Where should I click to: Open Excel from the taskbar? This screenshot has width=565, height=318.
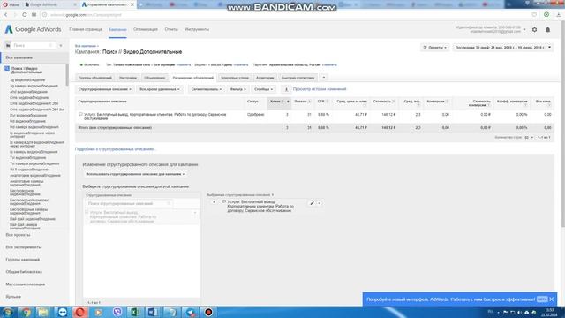pos(135,312)
